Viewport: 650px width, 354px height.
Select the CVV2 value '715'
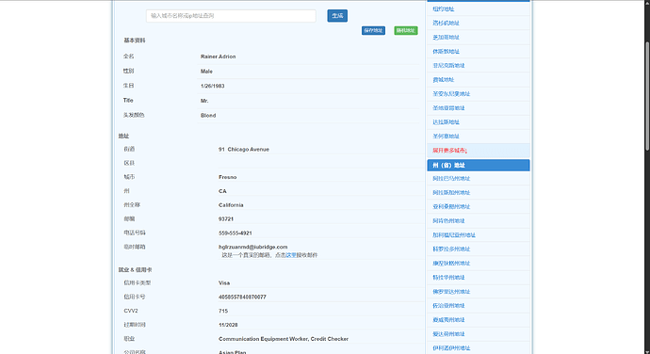coord(223,311)
